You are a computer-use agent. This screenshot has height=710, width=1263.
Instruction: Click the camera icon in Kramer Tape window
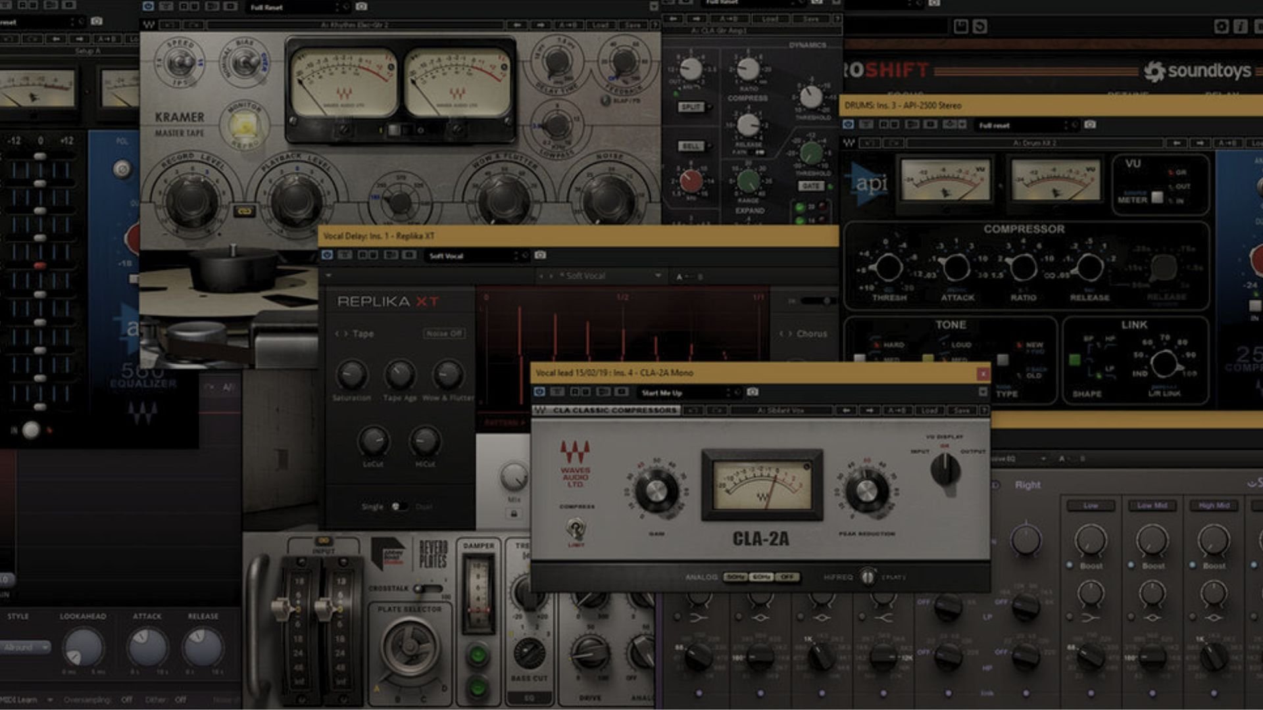[x=361, y=7]
